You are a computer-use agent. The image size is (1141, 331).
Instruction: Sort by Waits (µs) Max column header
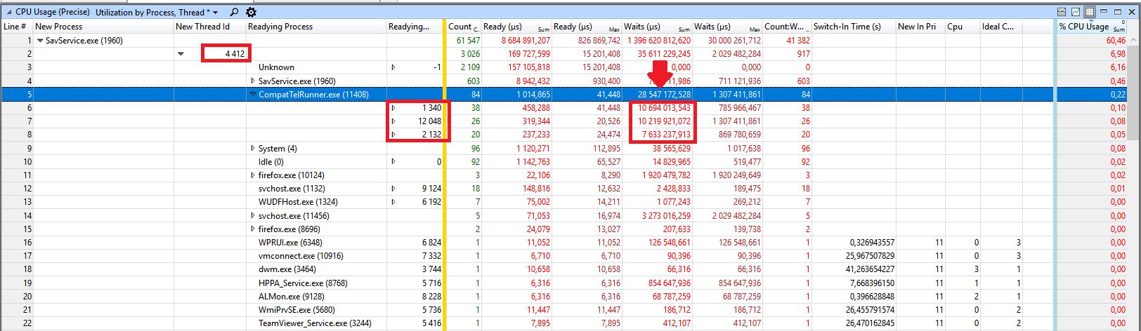click(x=727, y=27)
